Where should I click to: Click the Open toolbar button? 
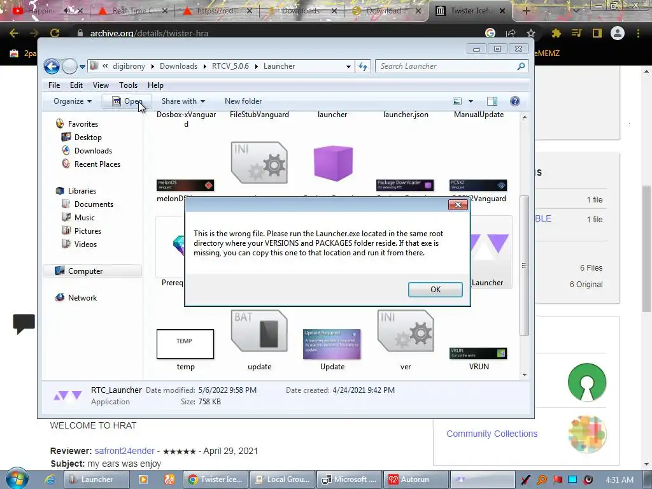pos(127,101)
